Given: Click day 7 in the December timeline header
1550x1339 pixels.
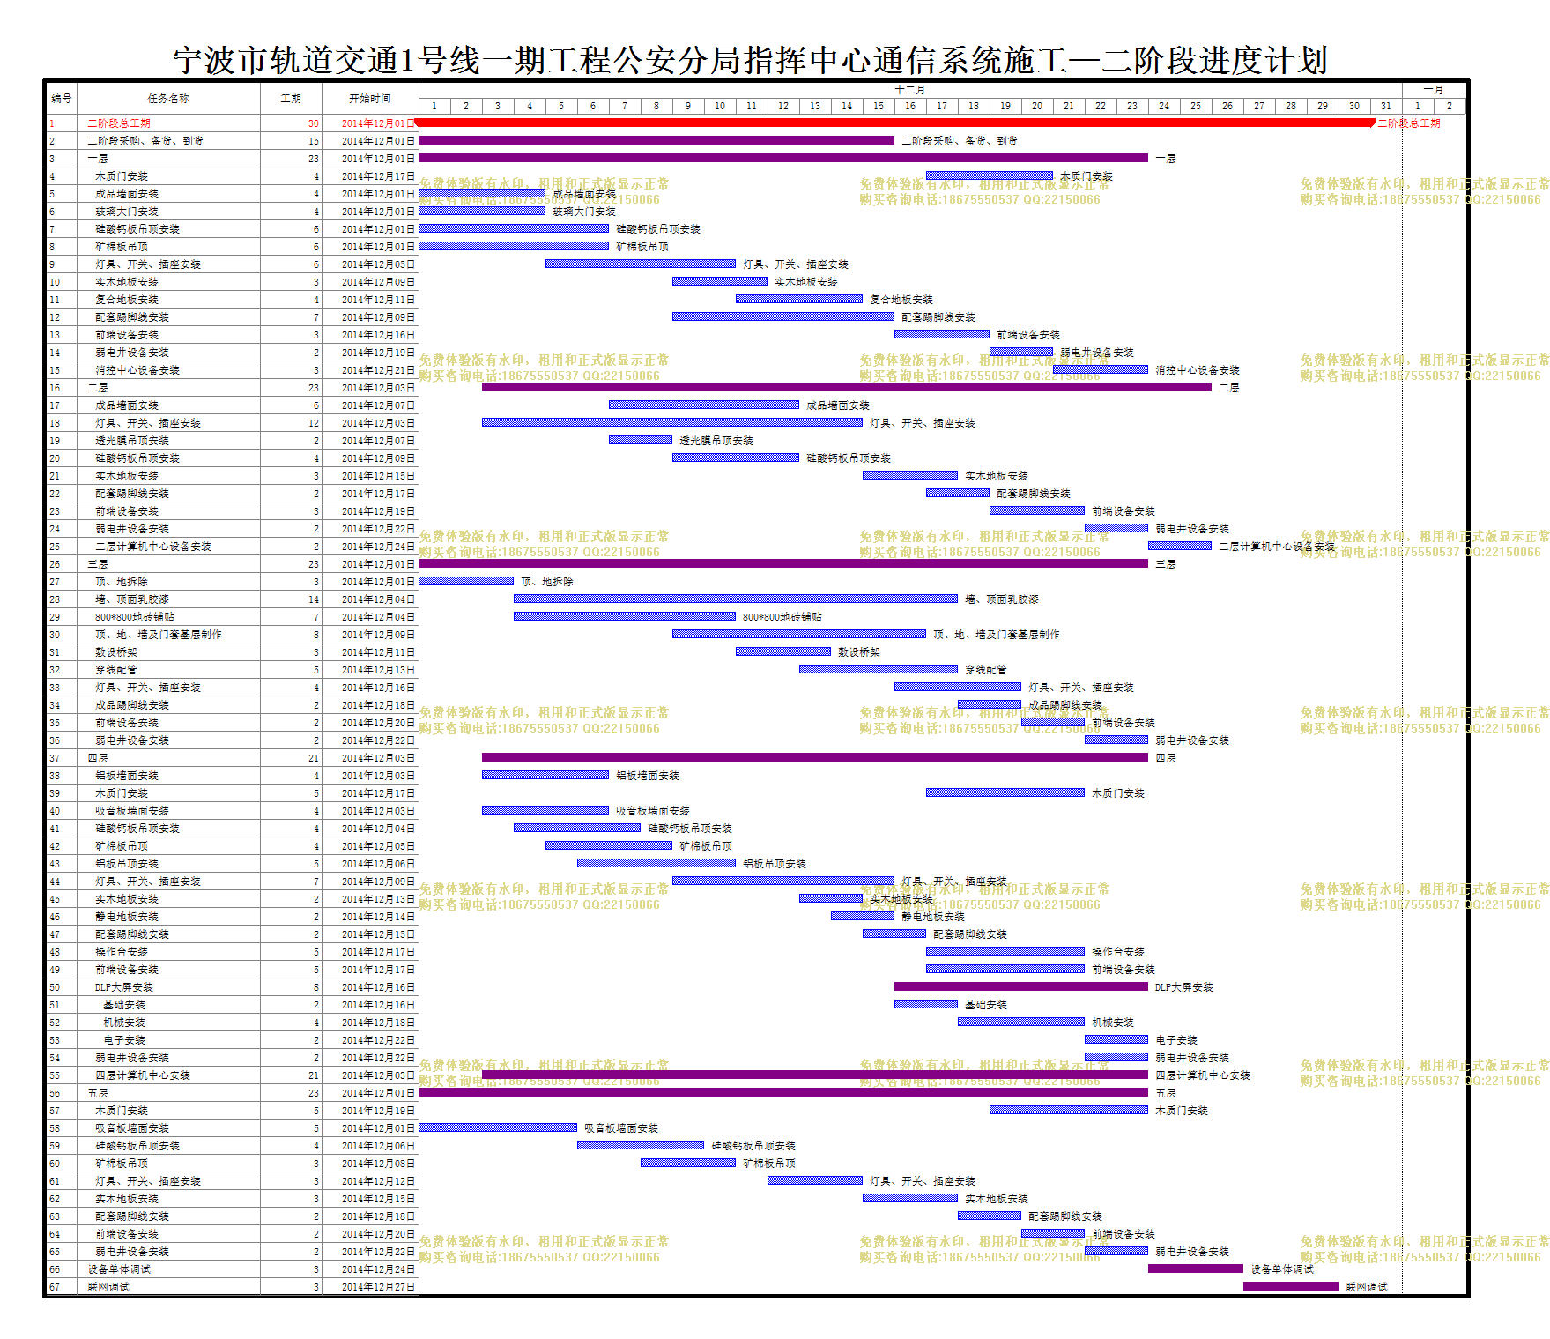Looking at the screenshot, I should (625, 106).
